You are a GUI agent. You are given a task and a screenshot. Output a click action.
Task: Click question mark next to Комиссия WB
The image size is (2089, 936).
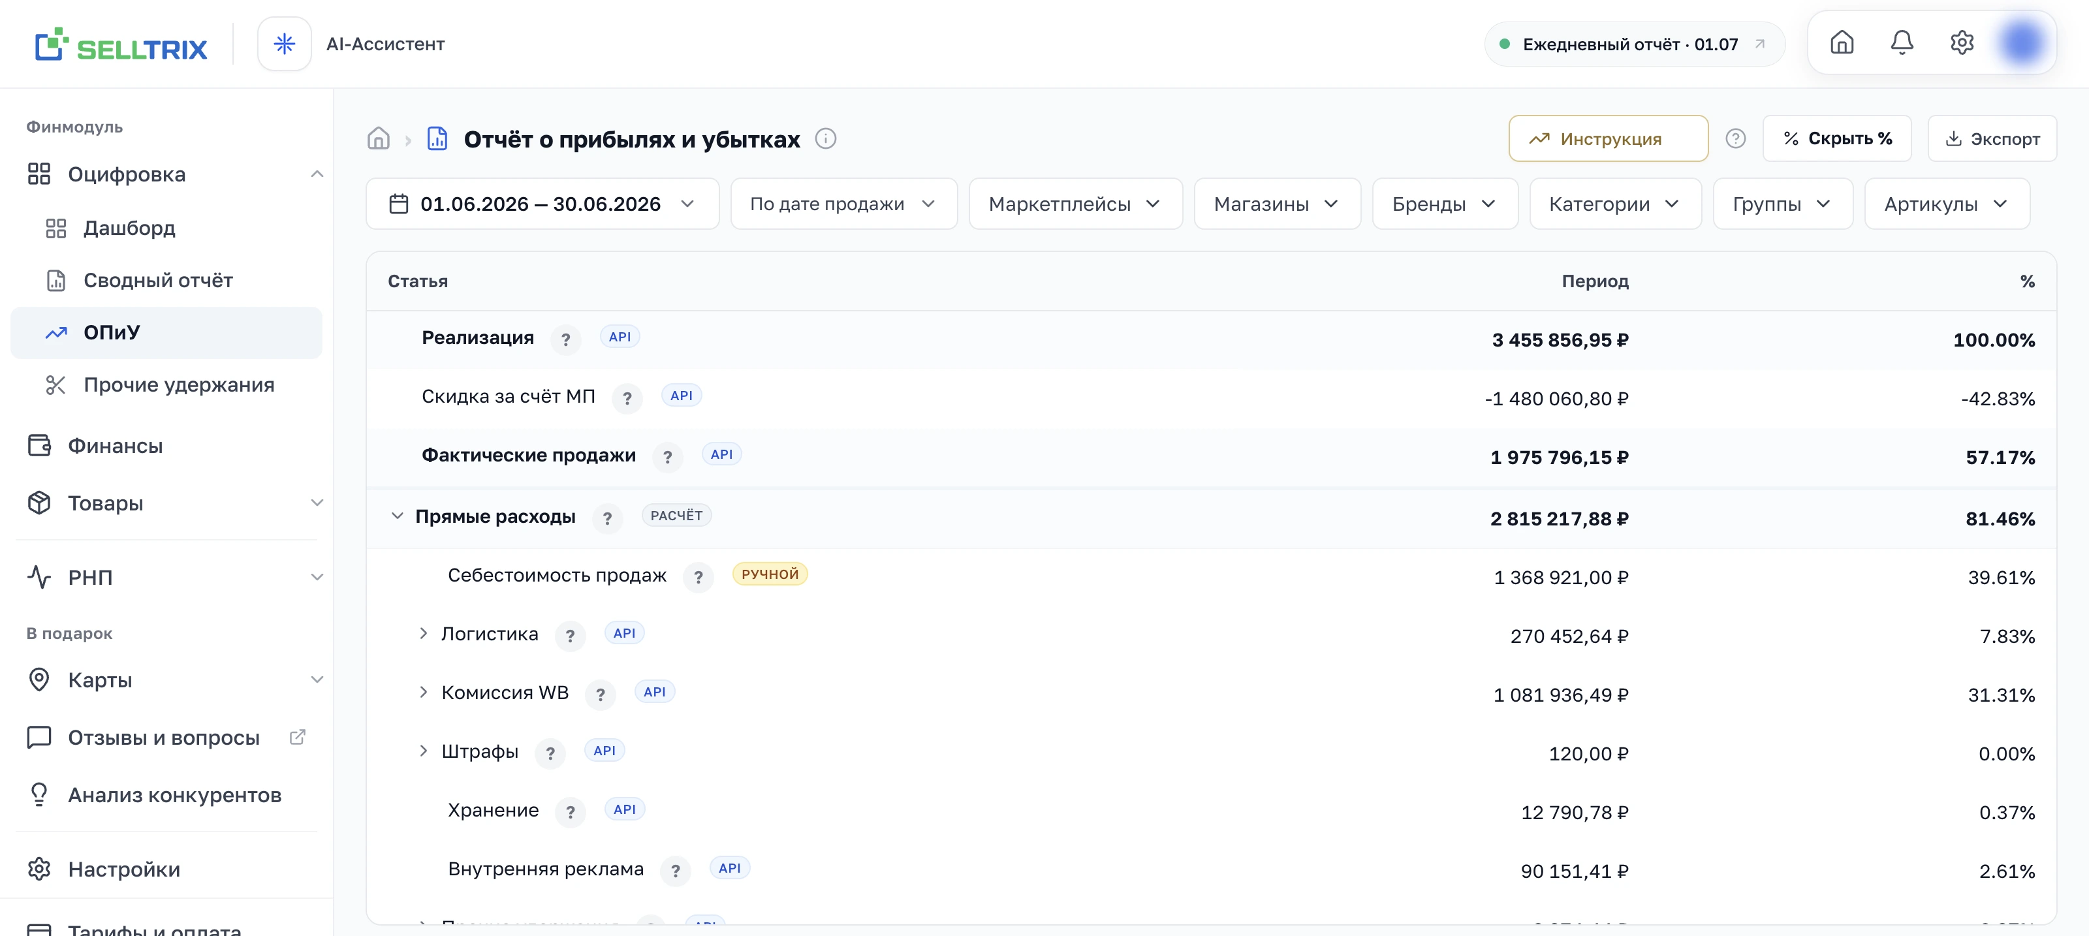pyautogui.click(x=600, y=695)
